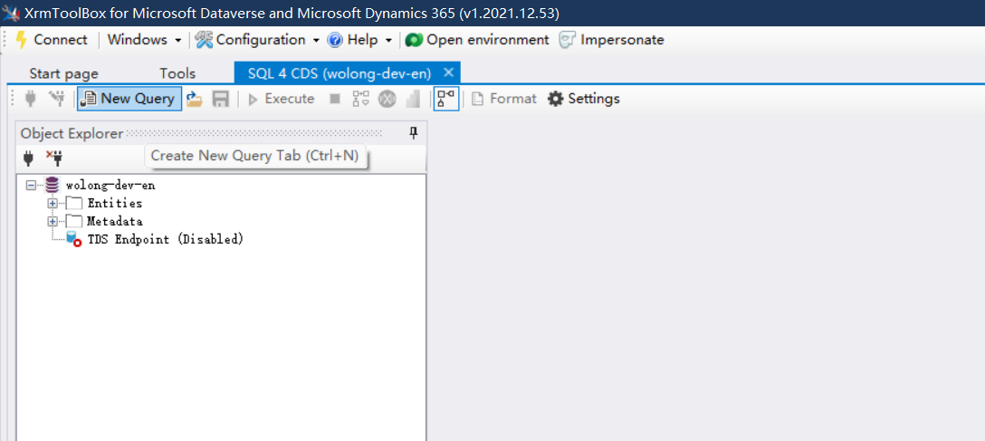Click the wolong-dev-en database icon
985x441 pixels.
(53, 186)
